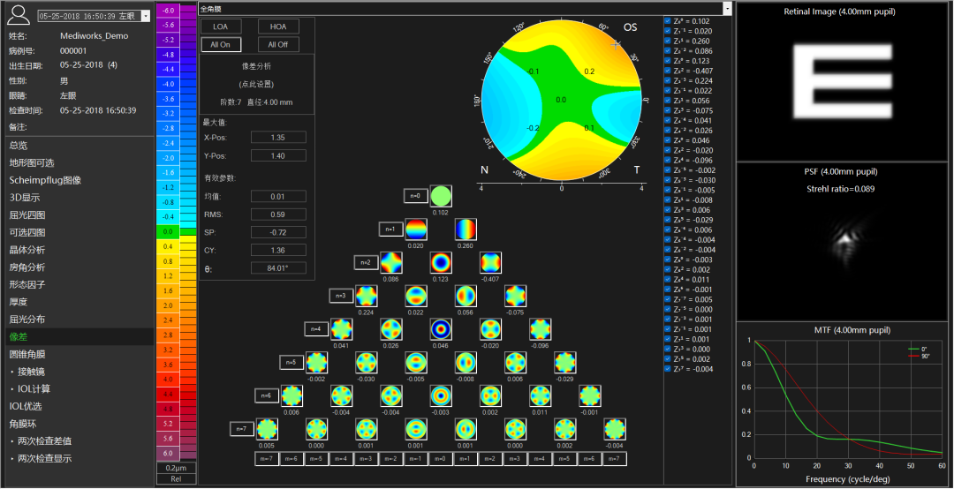Screen dimensions: 954x489
Task: Click the -6.0 color scale swatch
Action: pos(167,11)
